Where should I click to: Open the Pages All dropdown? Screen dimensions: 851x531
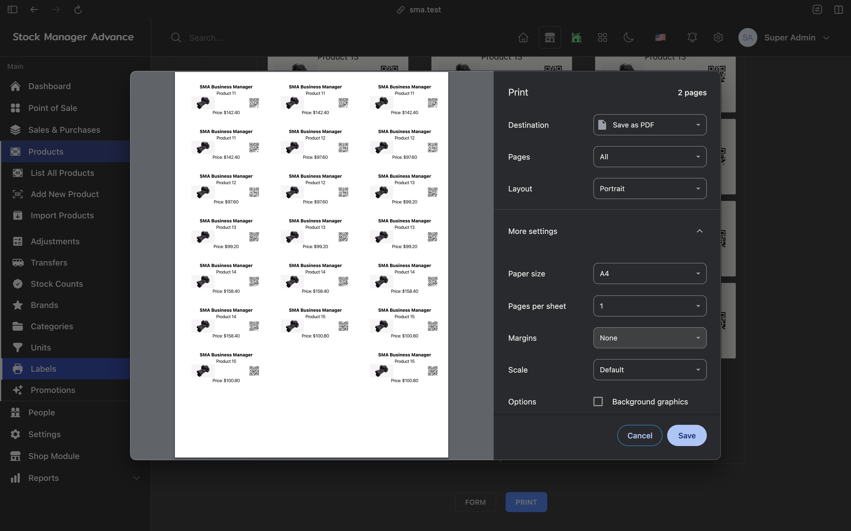pos(649,157)
